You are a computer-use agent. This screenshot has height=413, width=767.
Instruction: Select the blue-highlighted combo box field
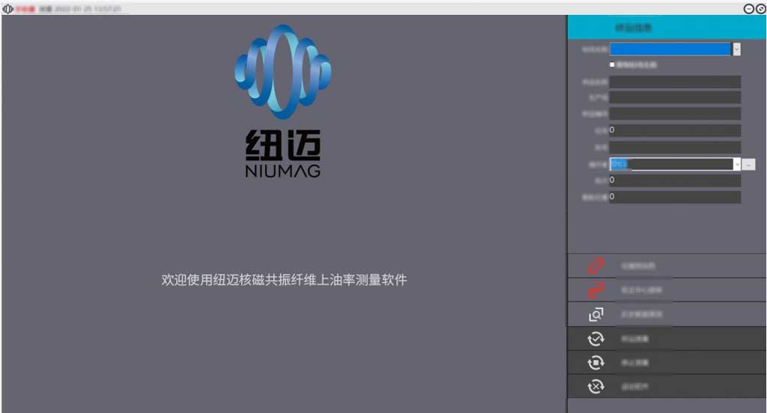coord(670,49)
